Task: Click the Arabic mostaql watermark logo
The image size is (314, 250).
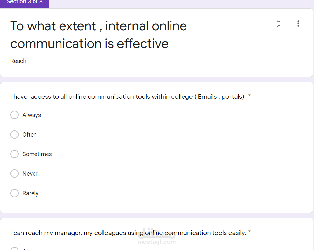Action: coord(157,234)
